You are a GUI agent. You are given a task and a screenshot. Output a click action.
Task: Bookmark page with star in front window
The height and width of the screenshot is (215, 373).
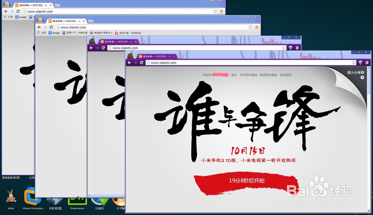pyautogui.click(x=354, y=62)
